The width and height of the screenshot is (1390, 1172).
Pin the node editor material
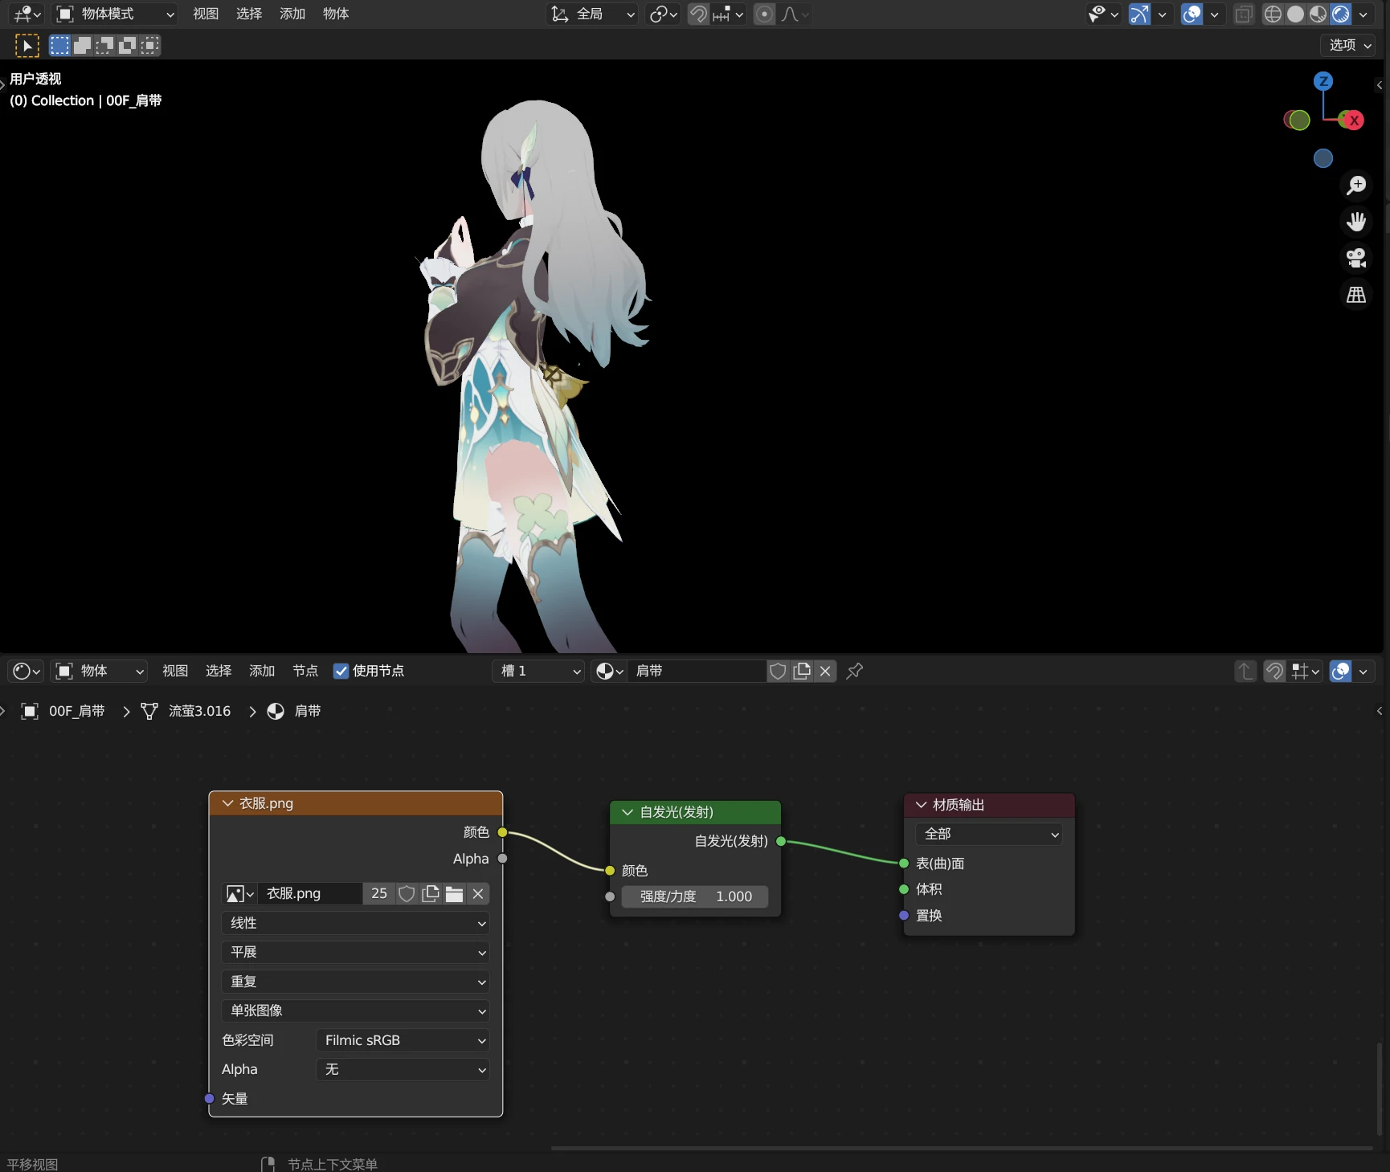(x=855, y=671)
